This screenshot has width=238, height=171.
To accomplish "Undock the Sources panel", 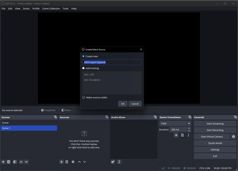I will coord(107,117).
